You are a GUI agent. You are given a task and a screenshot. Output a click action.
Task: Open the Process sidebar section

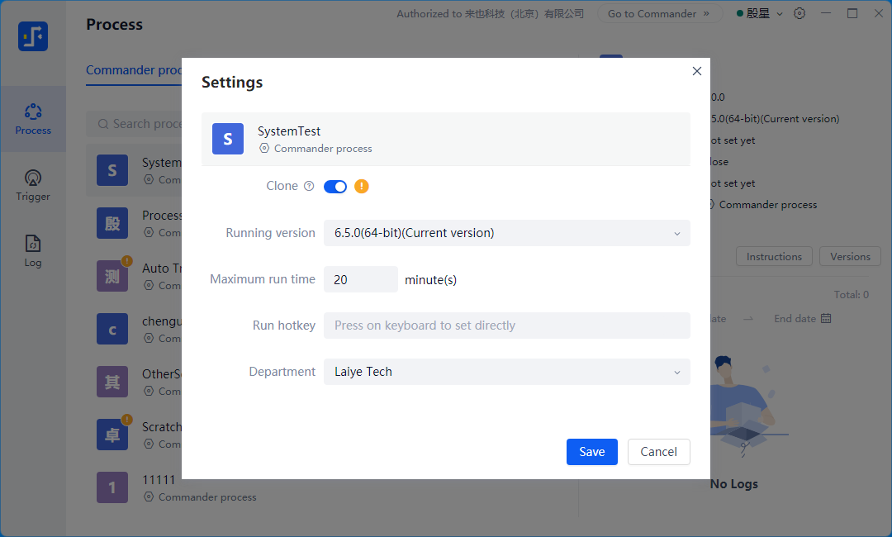pos(33,119)
